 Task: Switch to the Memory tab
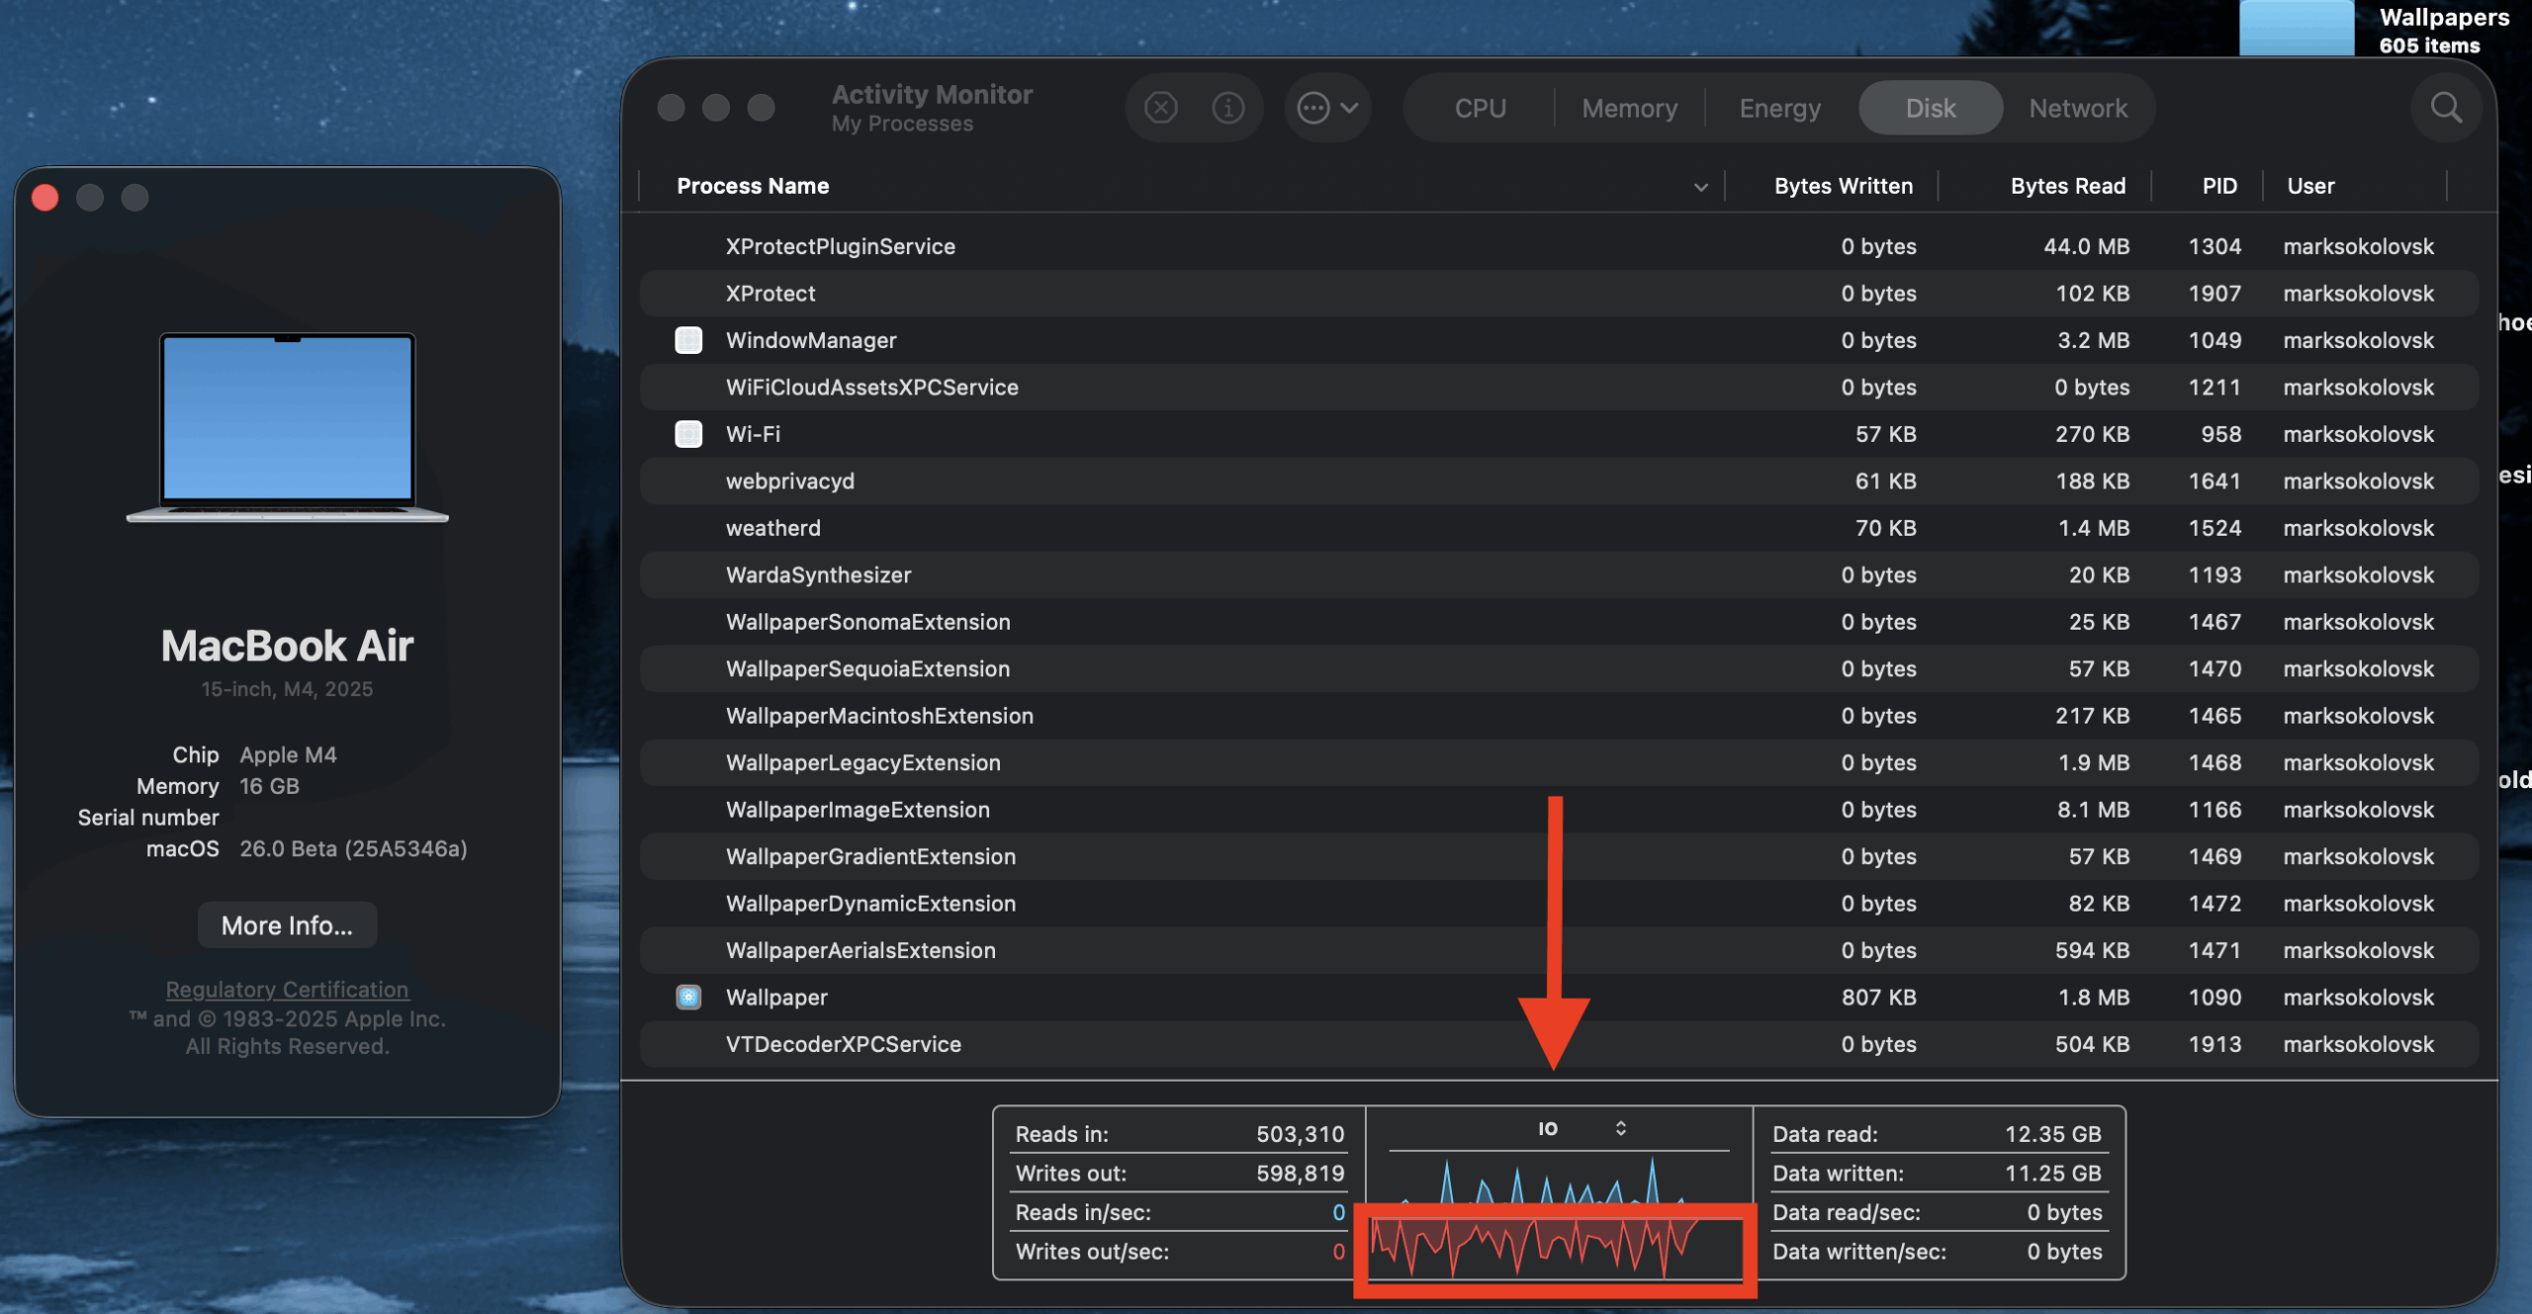[1629, 108]
